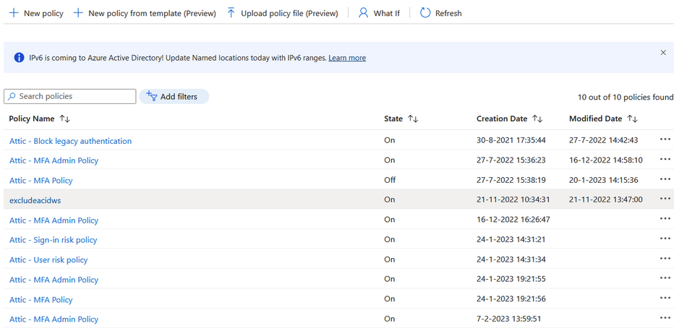Sort by Creation Date column
Image resolution: width=679 pixels, height=331 pixels.
coord(537,119)
